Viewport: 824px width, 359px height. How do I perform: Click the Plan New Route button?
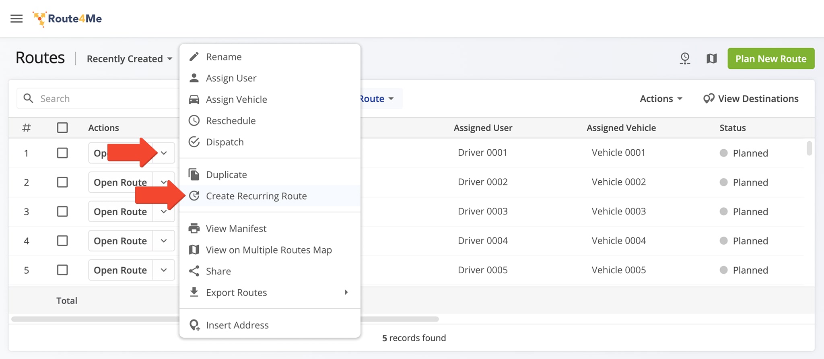tap(771, 59)
